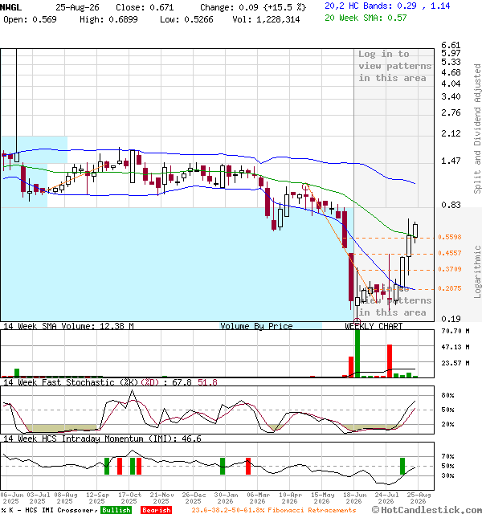
Task: Click the upper 'Log in to view patterns' notice
Action: tap(394, 66)
